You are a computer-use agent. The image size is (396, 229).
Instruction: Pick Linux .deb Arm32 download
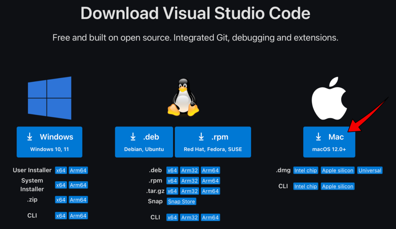point(189,170)
